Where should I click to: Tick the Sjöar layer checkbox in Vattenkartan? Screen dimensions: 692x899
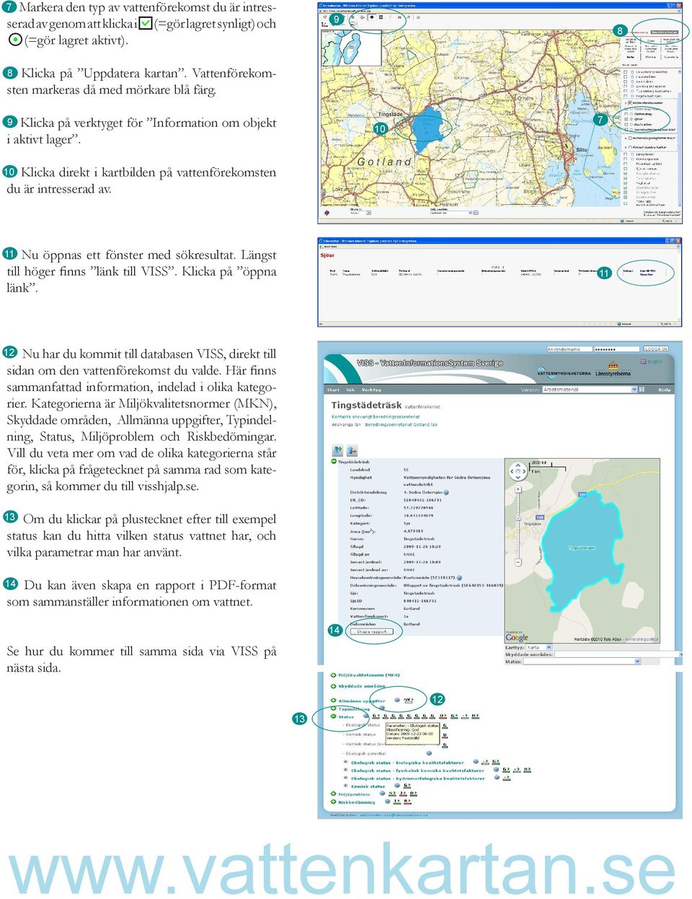626,119
